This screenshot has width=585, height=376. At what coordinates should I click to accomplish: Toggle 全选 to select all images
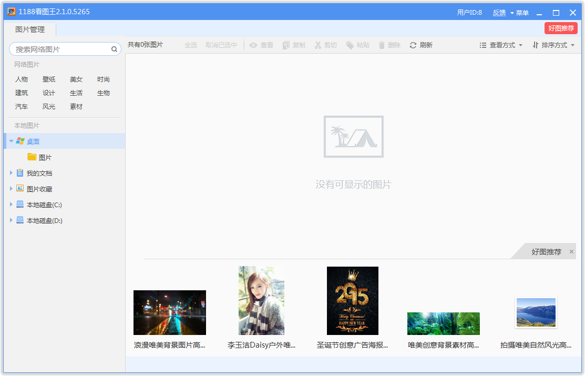point(190,45)
